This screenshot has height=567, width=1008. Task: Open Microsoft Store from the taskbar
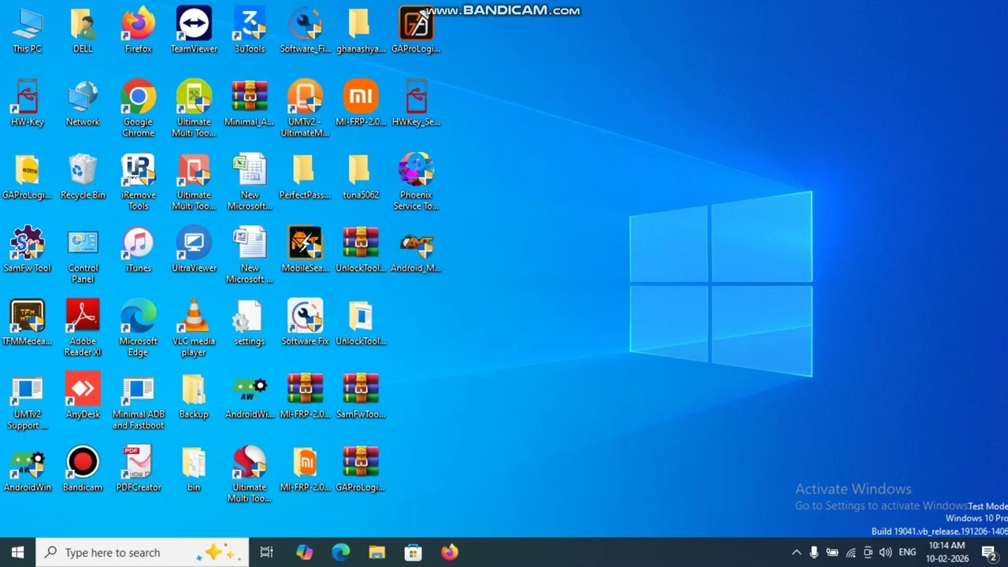click(x=413, y=552)
